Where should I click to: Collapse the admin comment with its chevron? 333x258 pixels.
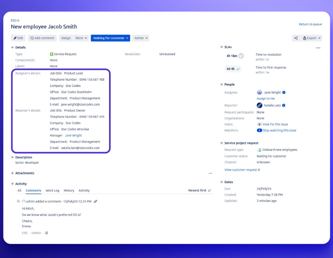[x=18, y=201]
